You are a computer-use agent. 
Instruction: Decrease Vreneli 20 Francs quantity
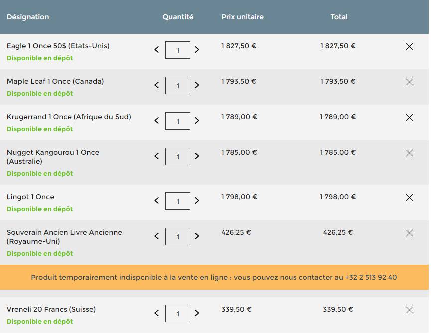156,313
